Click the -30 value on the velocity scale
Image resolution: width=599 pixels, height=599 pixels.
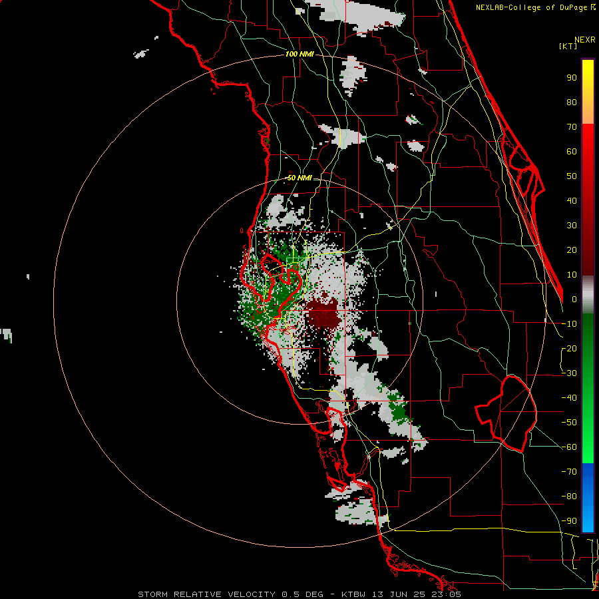570,373
